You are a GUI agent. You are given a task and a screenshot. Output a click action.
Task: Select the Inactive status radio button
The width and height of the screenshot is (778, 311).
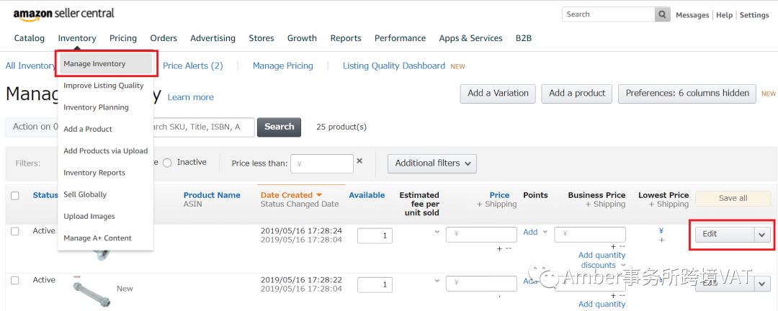(167, 163)
